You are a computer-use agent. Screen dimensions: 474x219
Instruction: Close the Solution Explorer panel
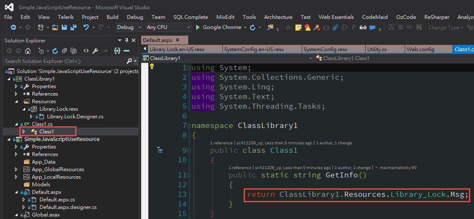coord(134,40)
